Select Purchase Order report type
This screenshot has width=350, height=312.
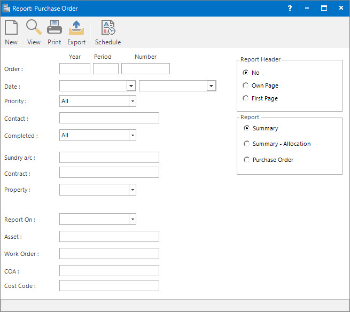click(x=246, y=160)
